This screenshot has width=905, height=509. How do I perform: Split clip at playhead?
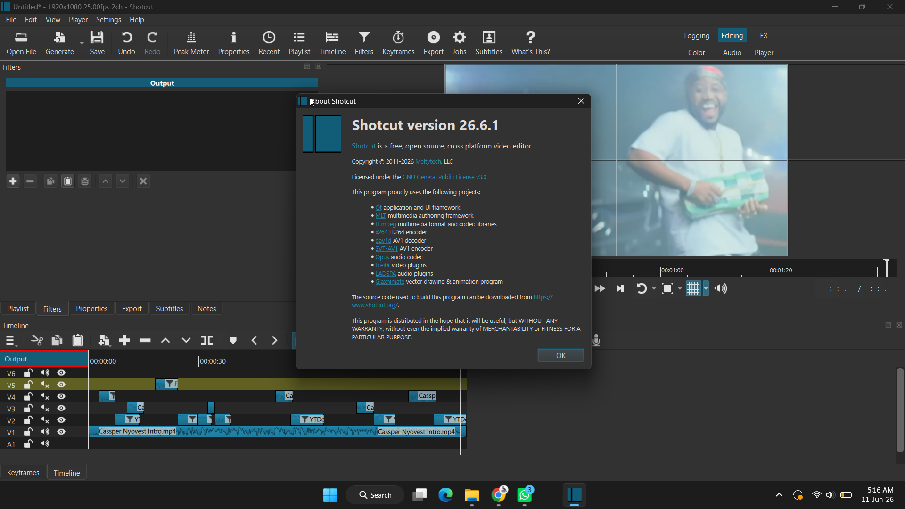[207, 341]
